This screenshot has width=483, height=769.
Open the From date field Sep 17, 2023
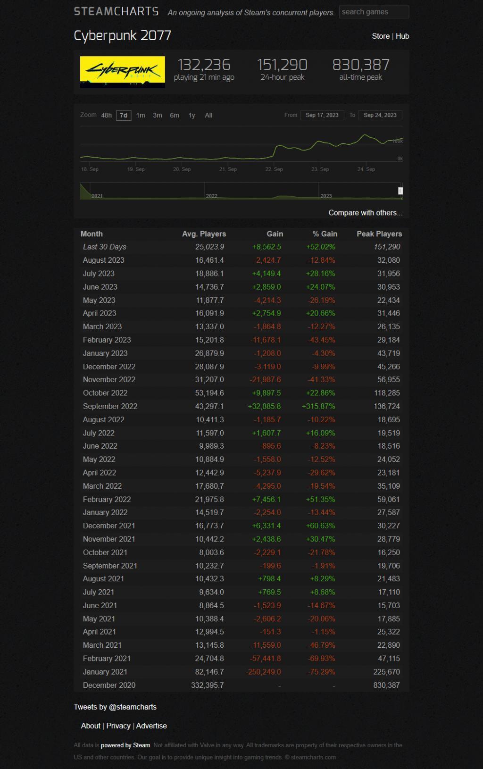[x=322, y=115]
